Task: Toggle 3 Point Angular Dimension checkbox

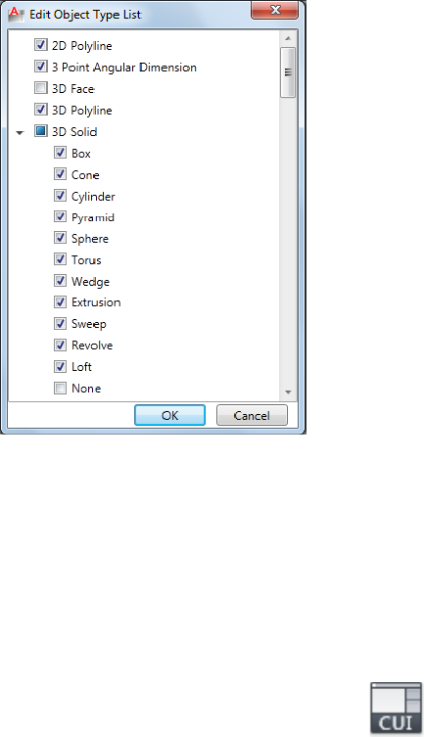Action: pyautogui.click(x=41, y=67)
